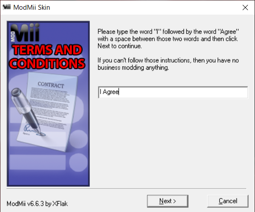This screenshot has width=255, height=212.
Task: Click the horizontal separator above the buttons
Action: (x=126, y=189)
